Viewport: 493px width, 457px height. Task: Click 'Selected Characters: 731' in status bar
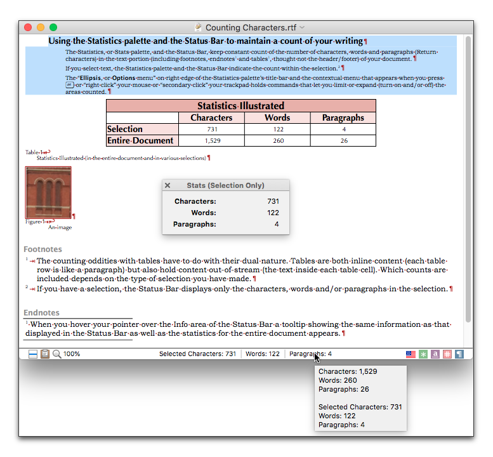point(197,354)
